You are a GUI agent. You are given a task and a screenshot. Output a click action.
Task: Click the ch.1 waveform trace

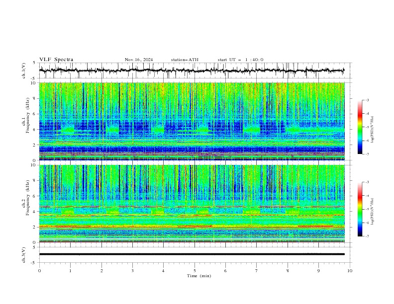click(192, 71)
